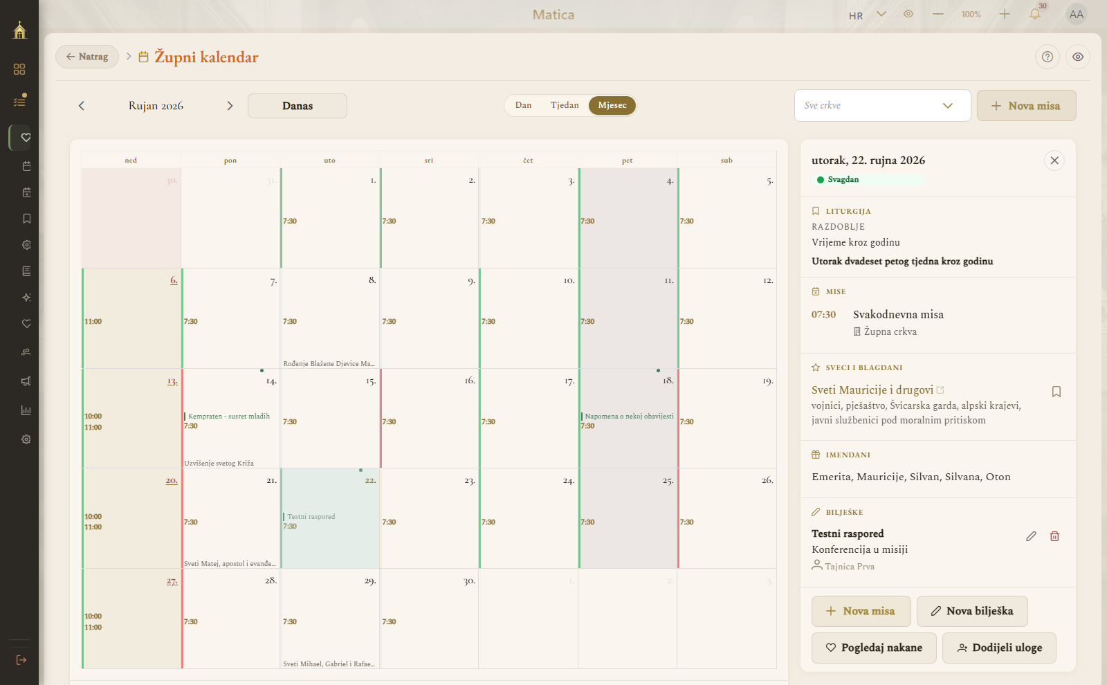Viewport: 1107px width, 685px height.
Task: Open the megaphone announcements icon in sidebar
Action: tap(26, 381)
